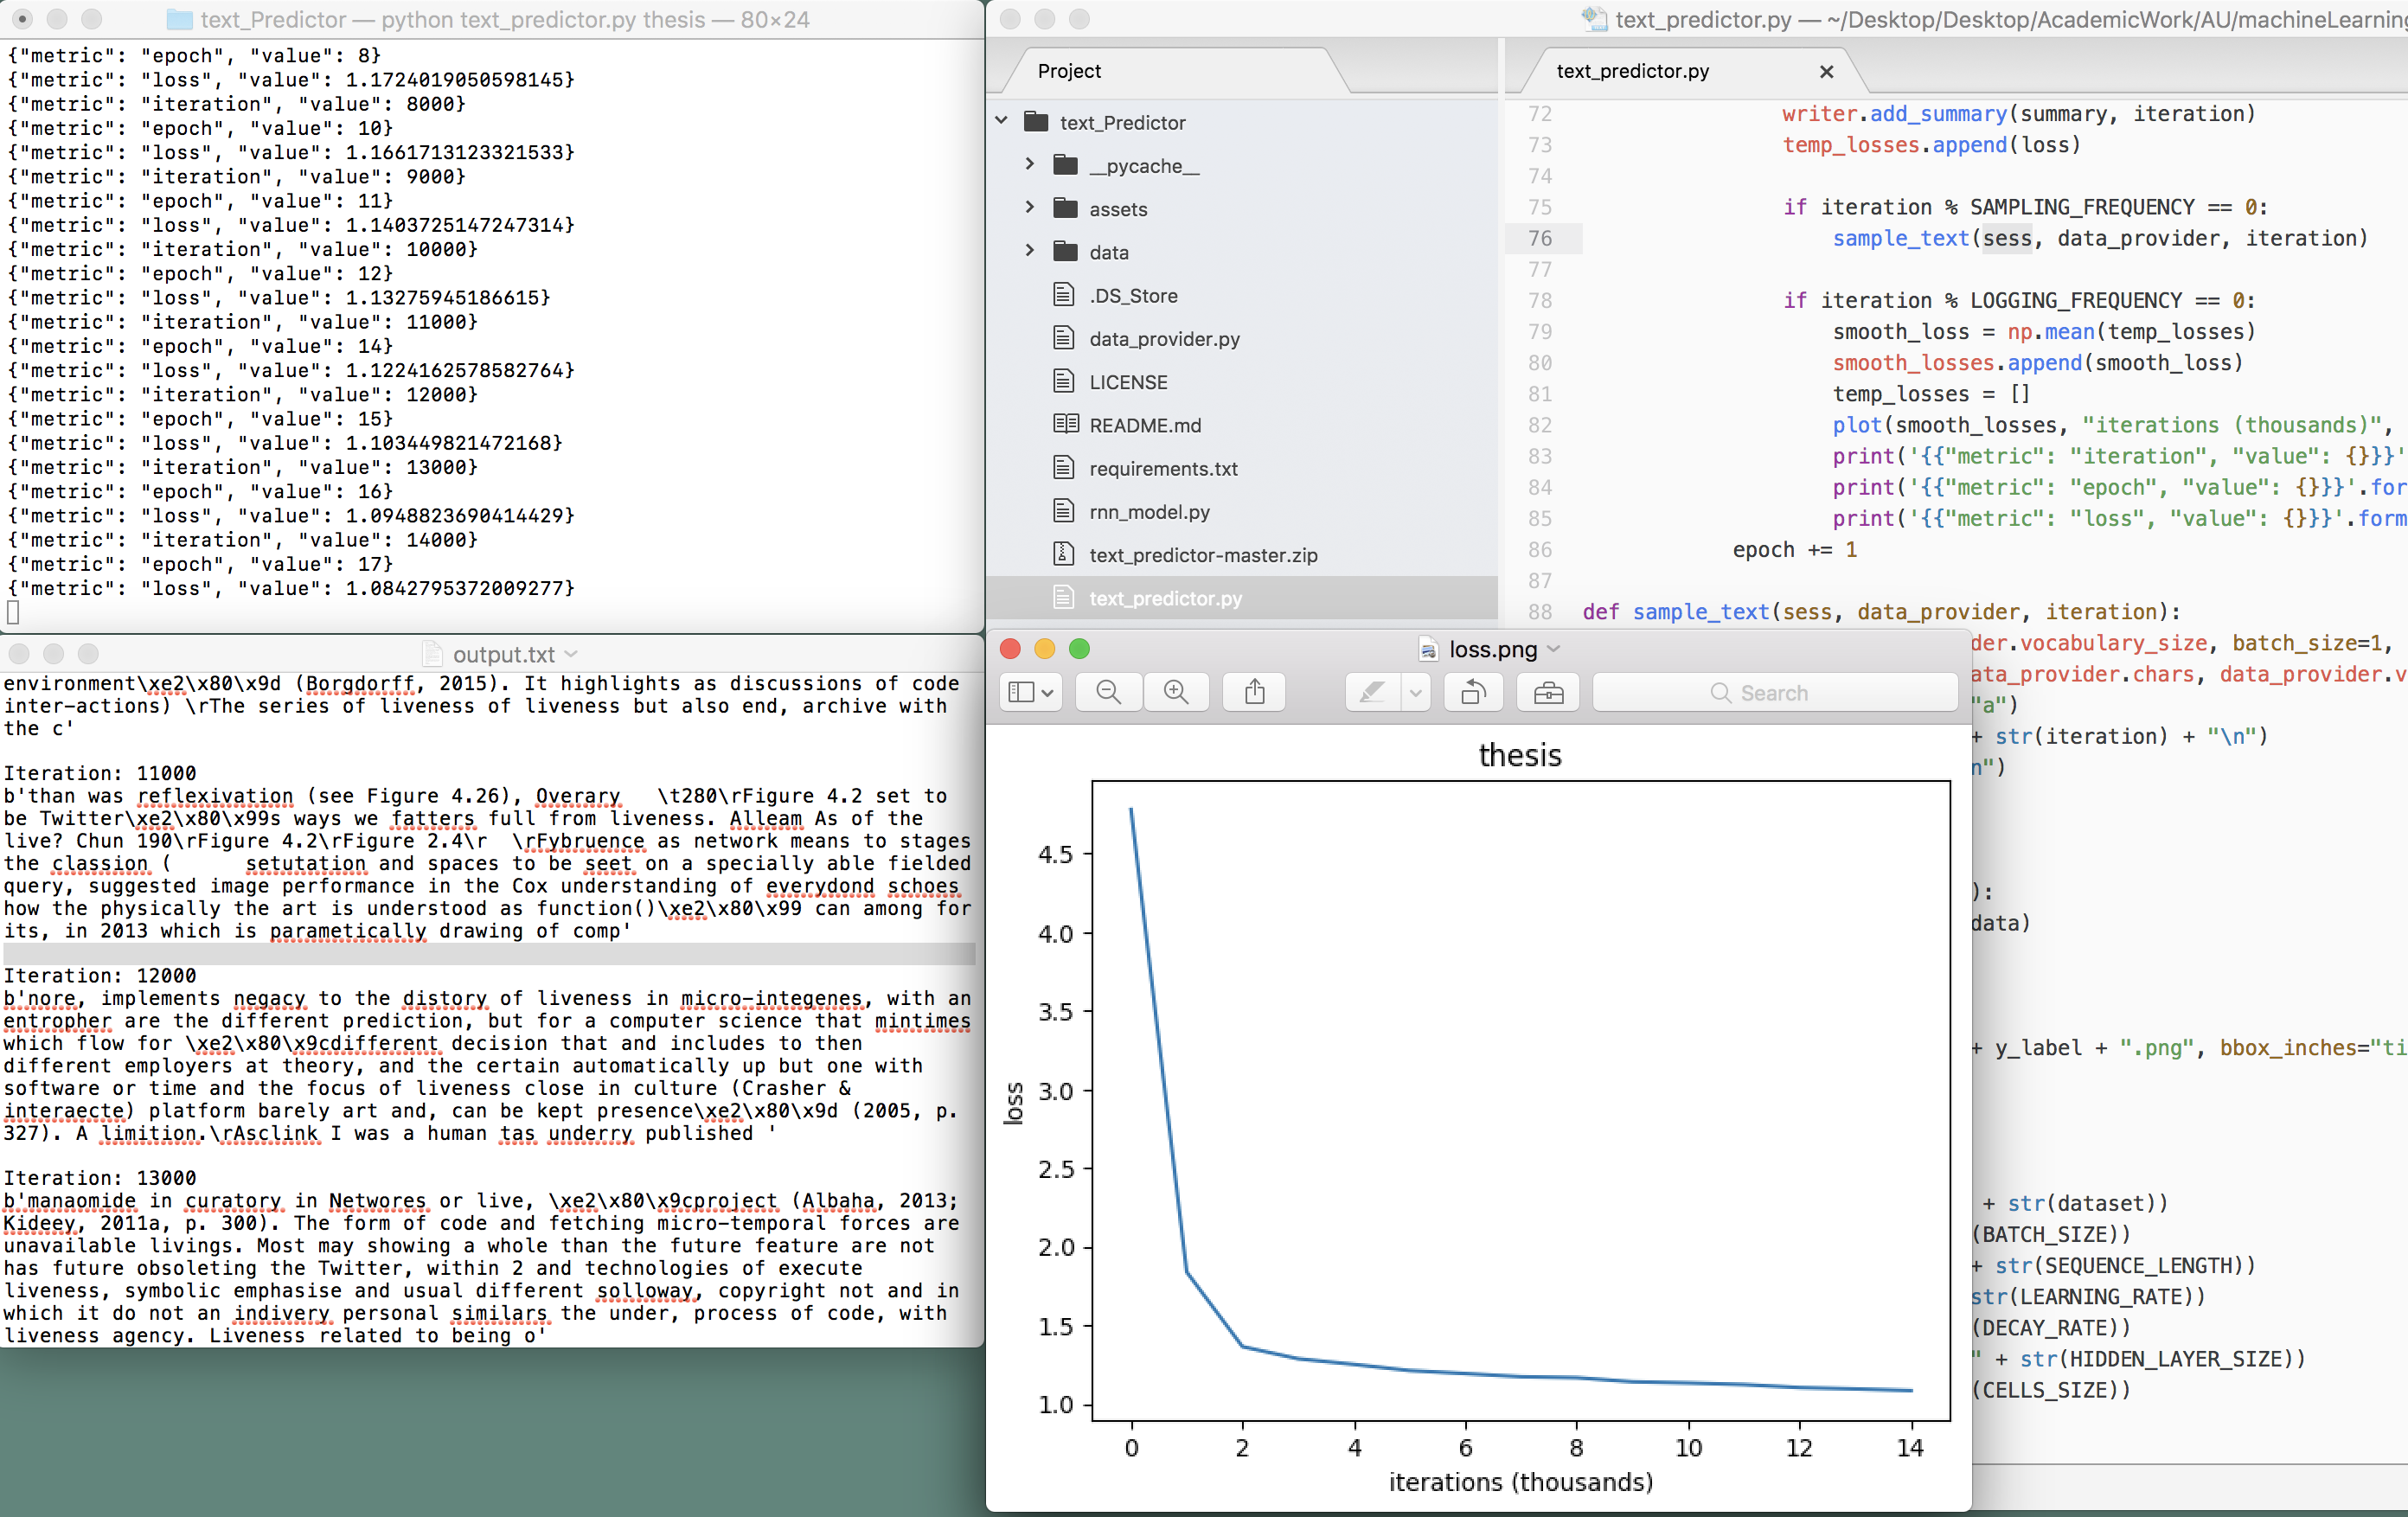This screenshot has width=2408, height=1517.
Task: Open rnn_model.py in the tree
Action: tap(1149, 512)
